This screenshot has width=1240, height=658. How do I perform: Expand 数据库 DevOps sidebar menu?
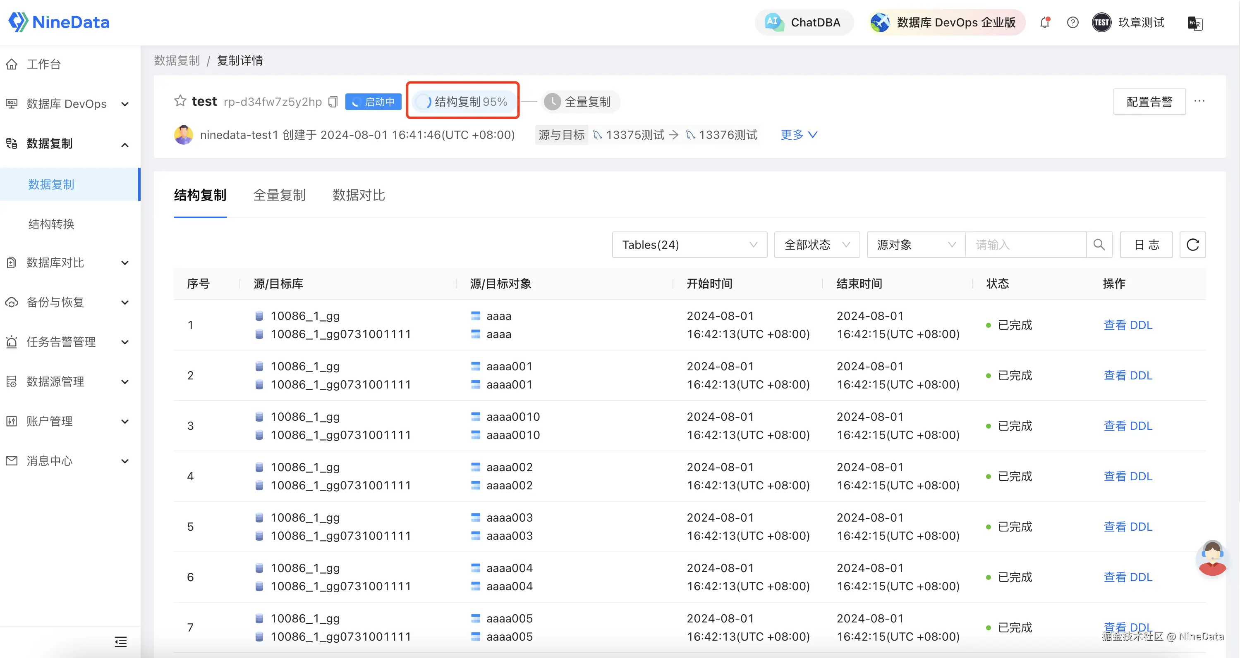click(x=67, y=104)
